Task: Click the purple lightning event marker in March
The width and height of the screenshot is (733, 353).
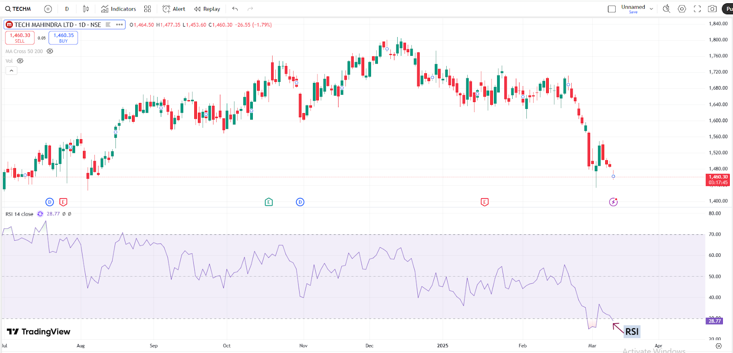Action: tap(613, 202)
